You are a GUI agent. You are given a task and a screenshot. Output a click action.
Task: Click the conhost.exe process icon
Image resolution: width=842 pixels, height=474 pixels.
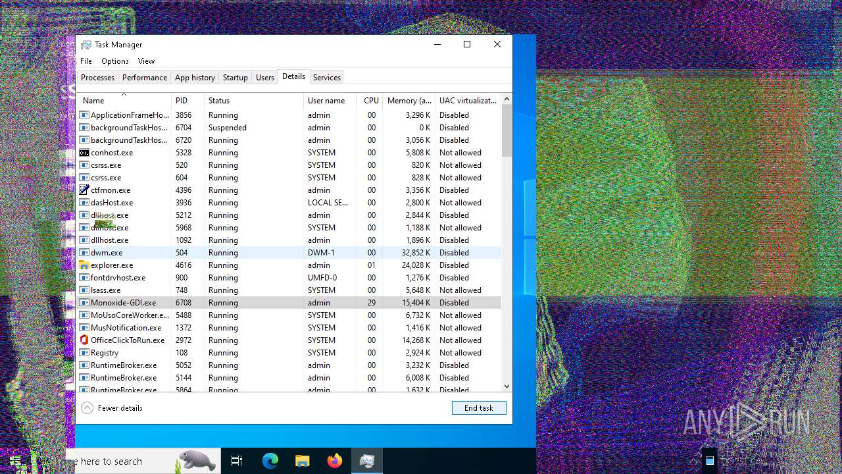click(x=84, y=153)
